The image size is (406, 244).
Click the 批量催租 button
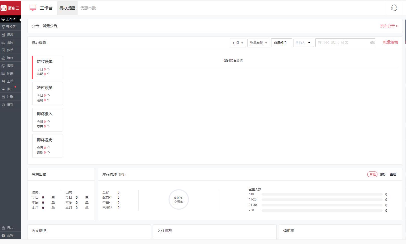390,42
